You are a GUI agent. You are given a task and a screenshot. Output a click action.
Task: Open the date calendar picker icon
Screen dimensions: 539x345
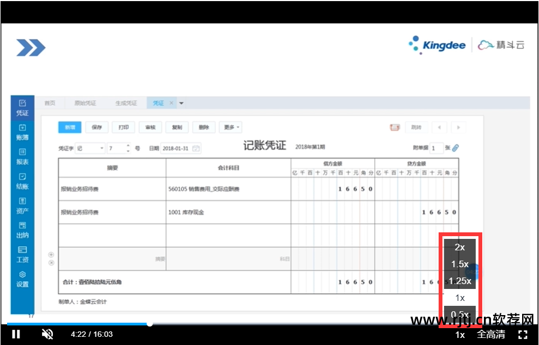[x=196, y=148]
